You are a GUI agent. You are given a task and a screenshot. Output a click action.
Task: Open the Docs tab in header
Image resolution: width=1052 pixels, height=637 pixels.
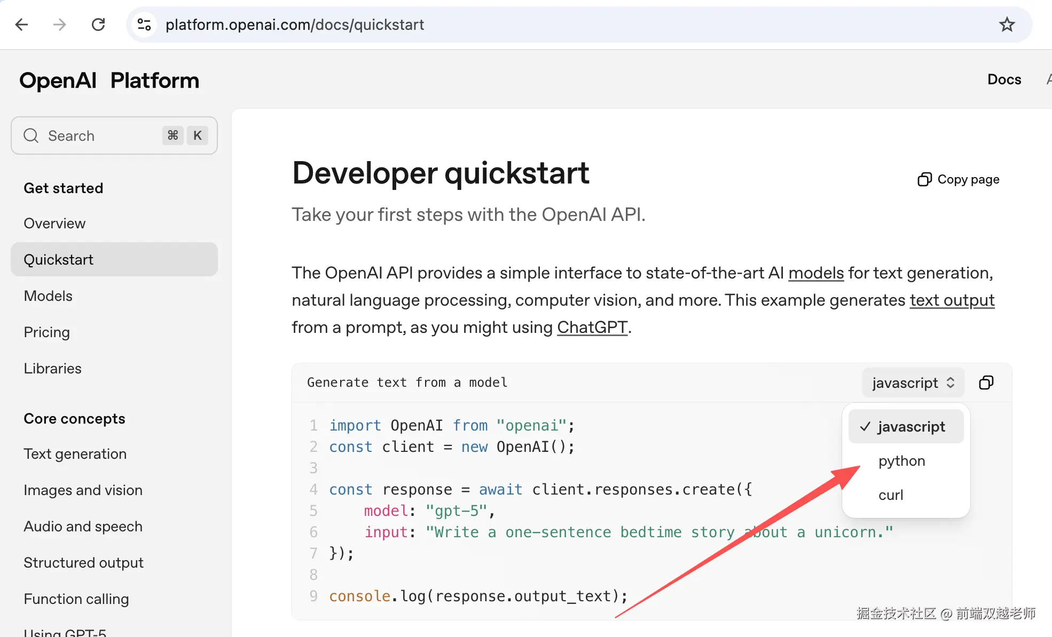[x=1004, y=79]
